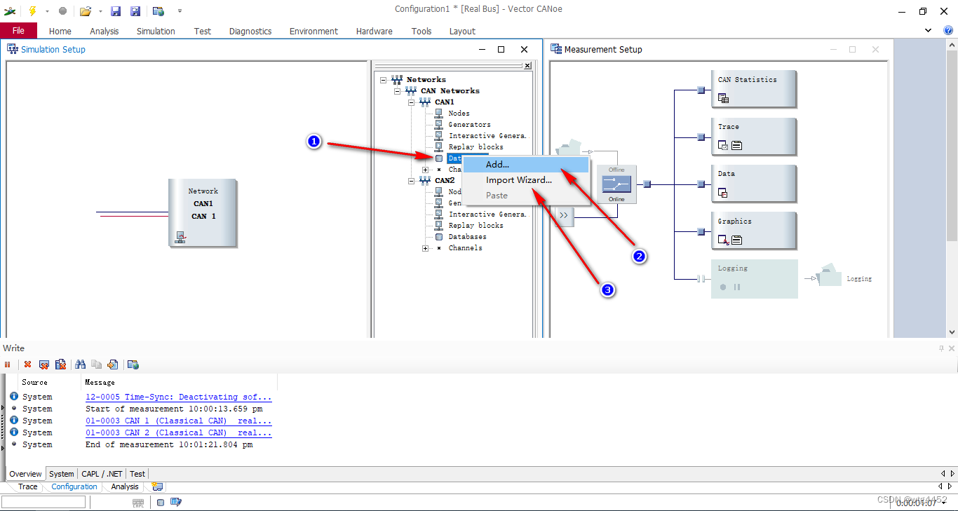This screenshot has height=511, width=958.
Task: Click the Nodes item under CAN1
Action: [x=459, y=113]
